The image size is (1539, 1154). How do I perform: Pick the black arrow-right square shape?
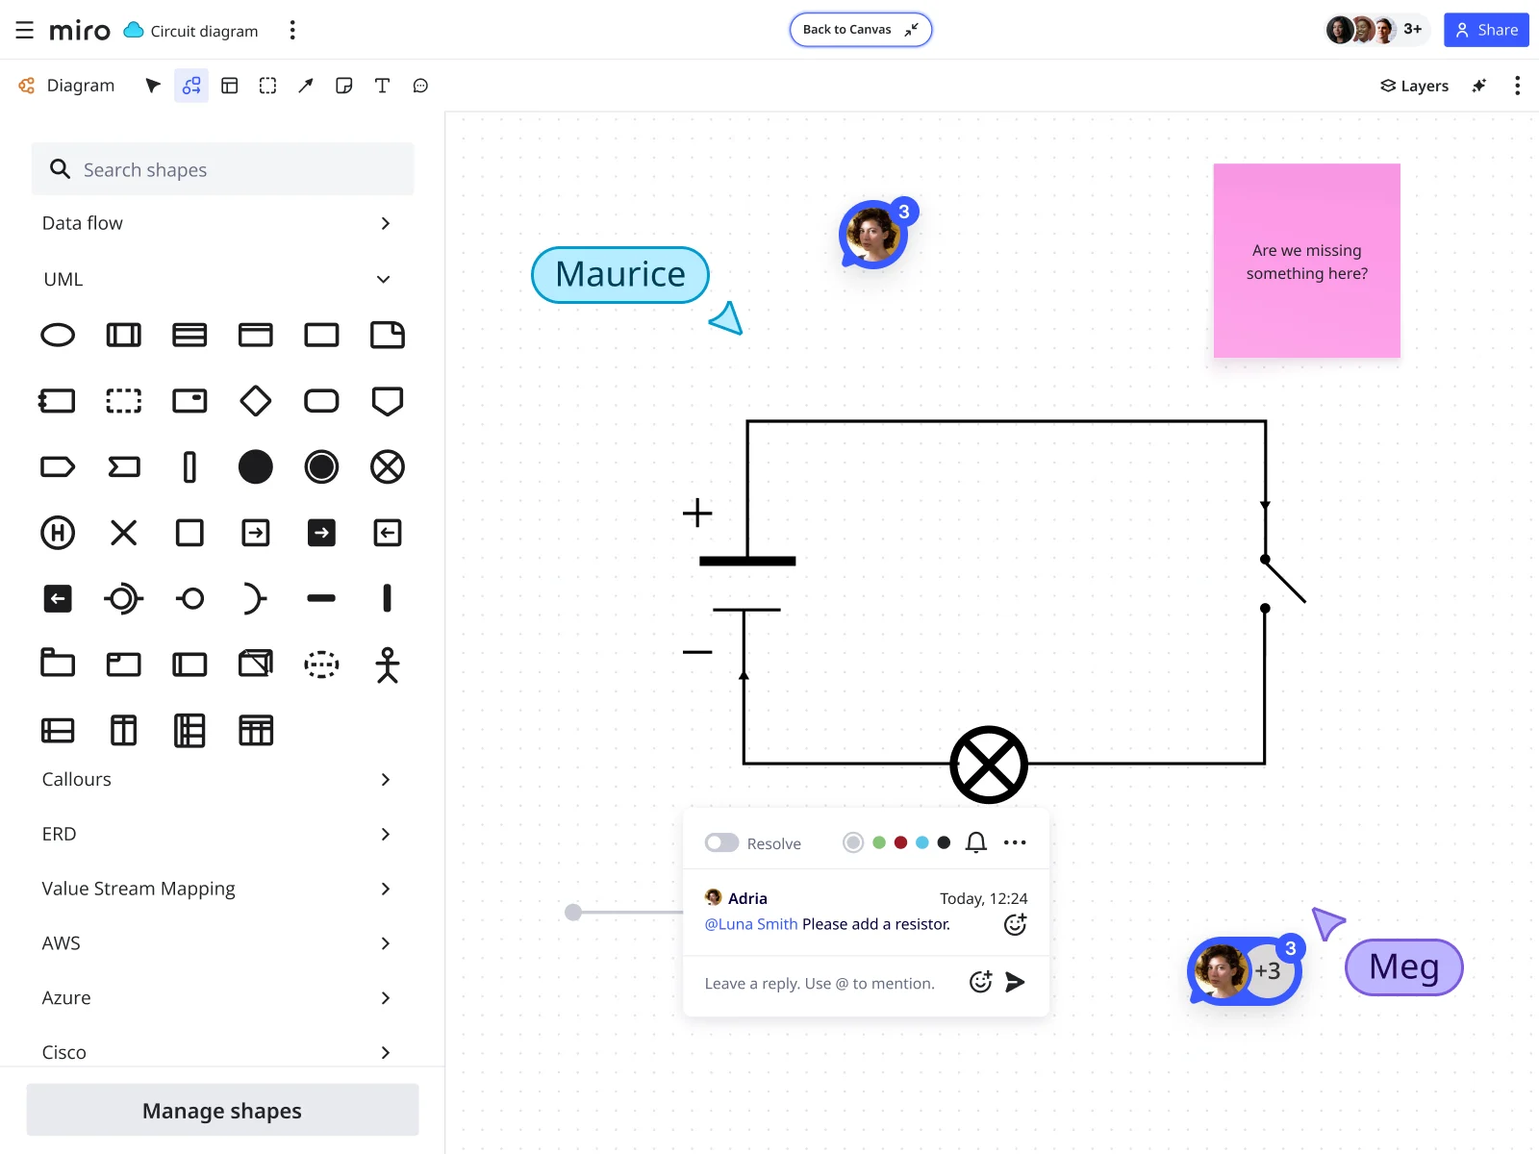coord(321,533)
